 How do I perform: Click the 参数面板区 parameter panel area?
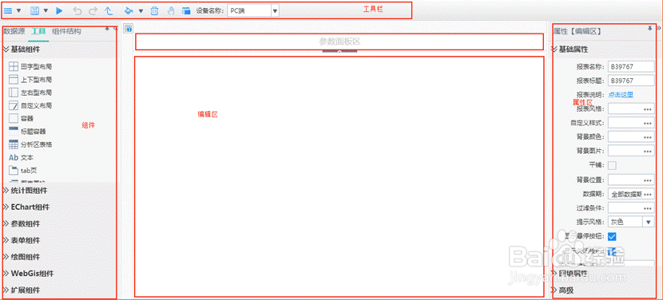coord(339,41)
